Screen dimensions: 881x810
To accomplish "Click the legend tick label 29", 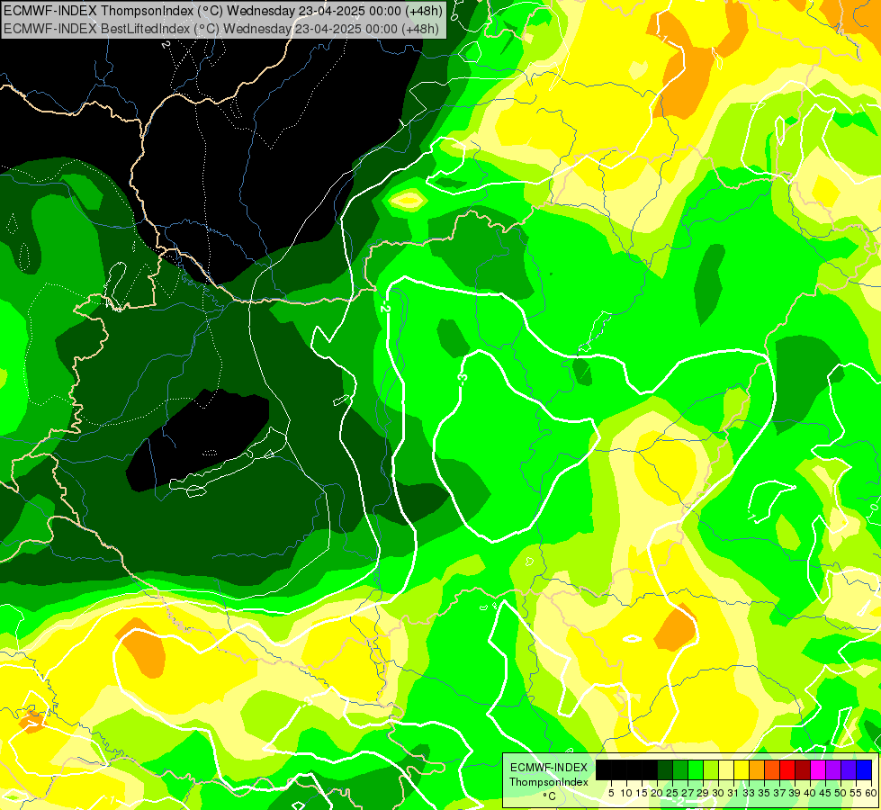I will point(703,793).
